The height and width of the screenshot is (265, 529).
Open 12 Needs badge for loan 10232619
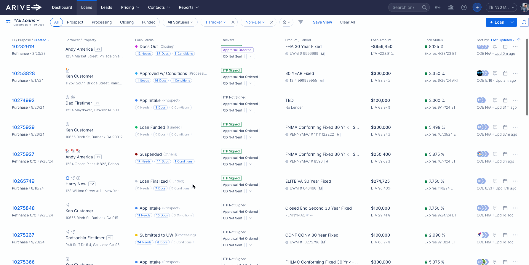(x=144, y=54)
